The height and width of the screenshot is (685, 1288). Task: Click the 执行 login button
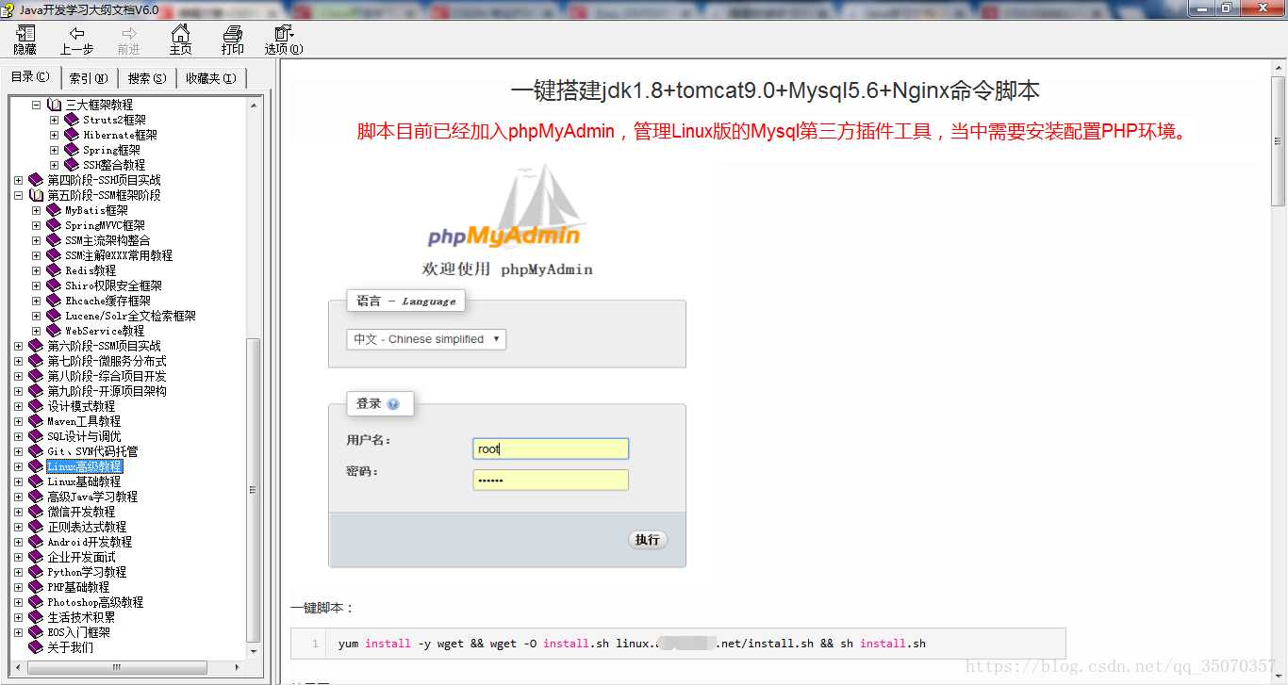coord(648,540)
